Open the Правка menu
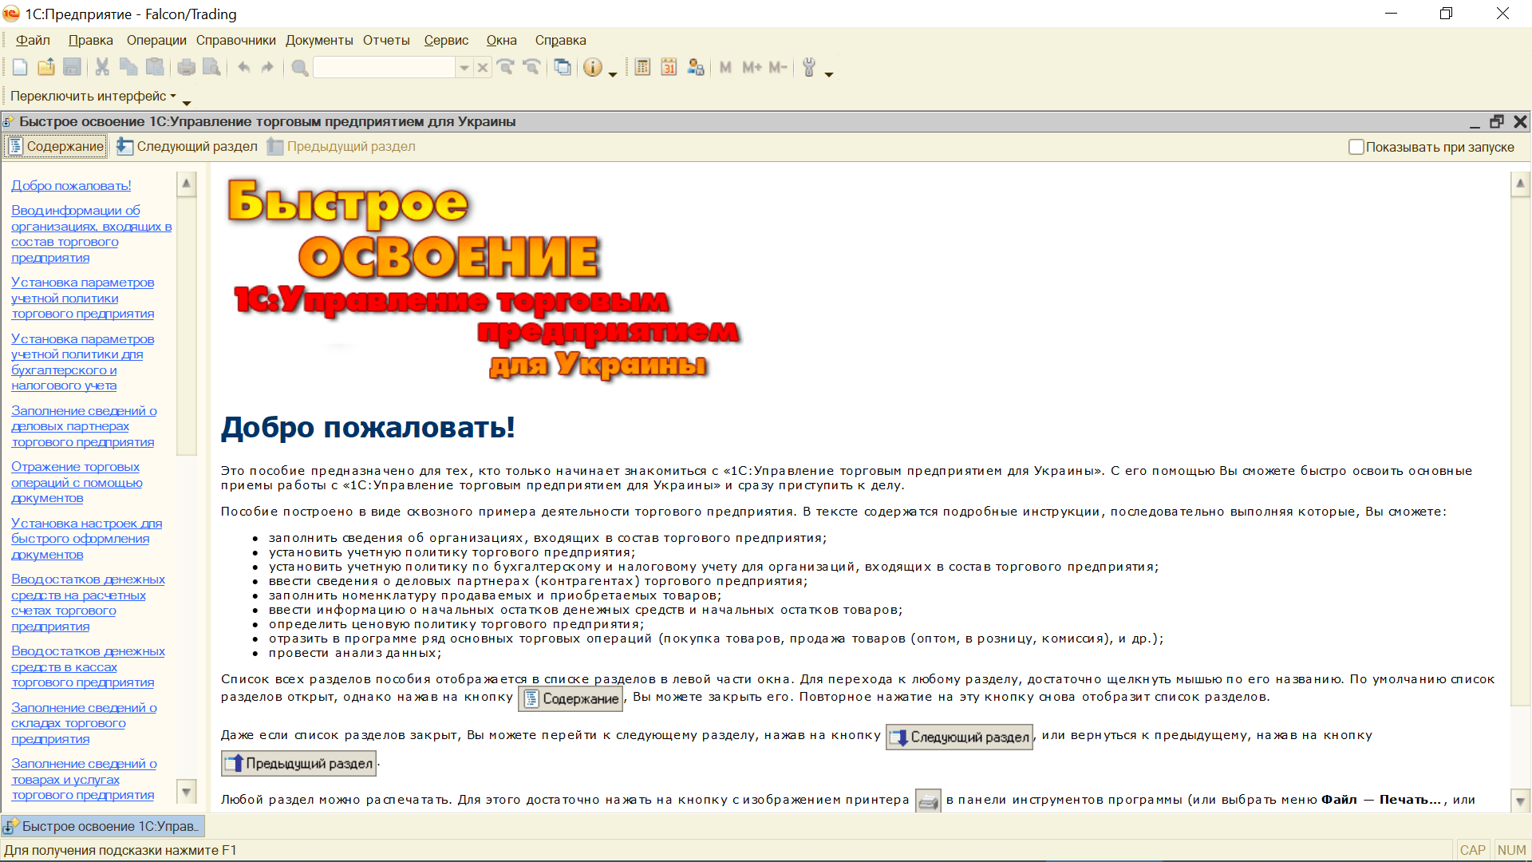The height and width of the screenshot is (862, 1532). [90, 40]
